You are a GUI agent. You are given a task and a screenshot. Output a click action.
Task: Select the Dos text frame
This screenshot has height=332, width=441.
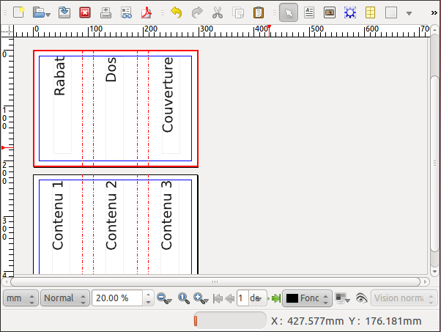[114, 108]
